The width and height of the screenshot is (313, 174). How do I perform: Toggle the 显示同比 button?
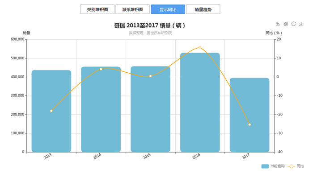click(x=168, y=9)
